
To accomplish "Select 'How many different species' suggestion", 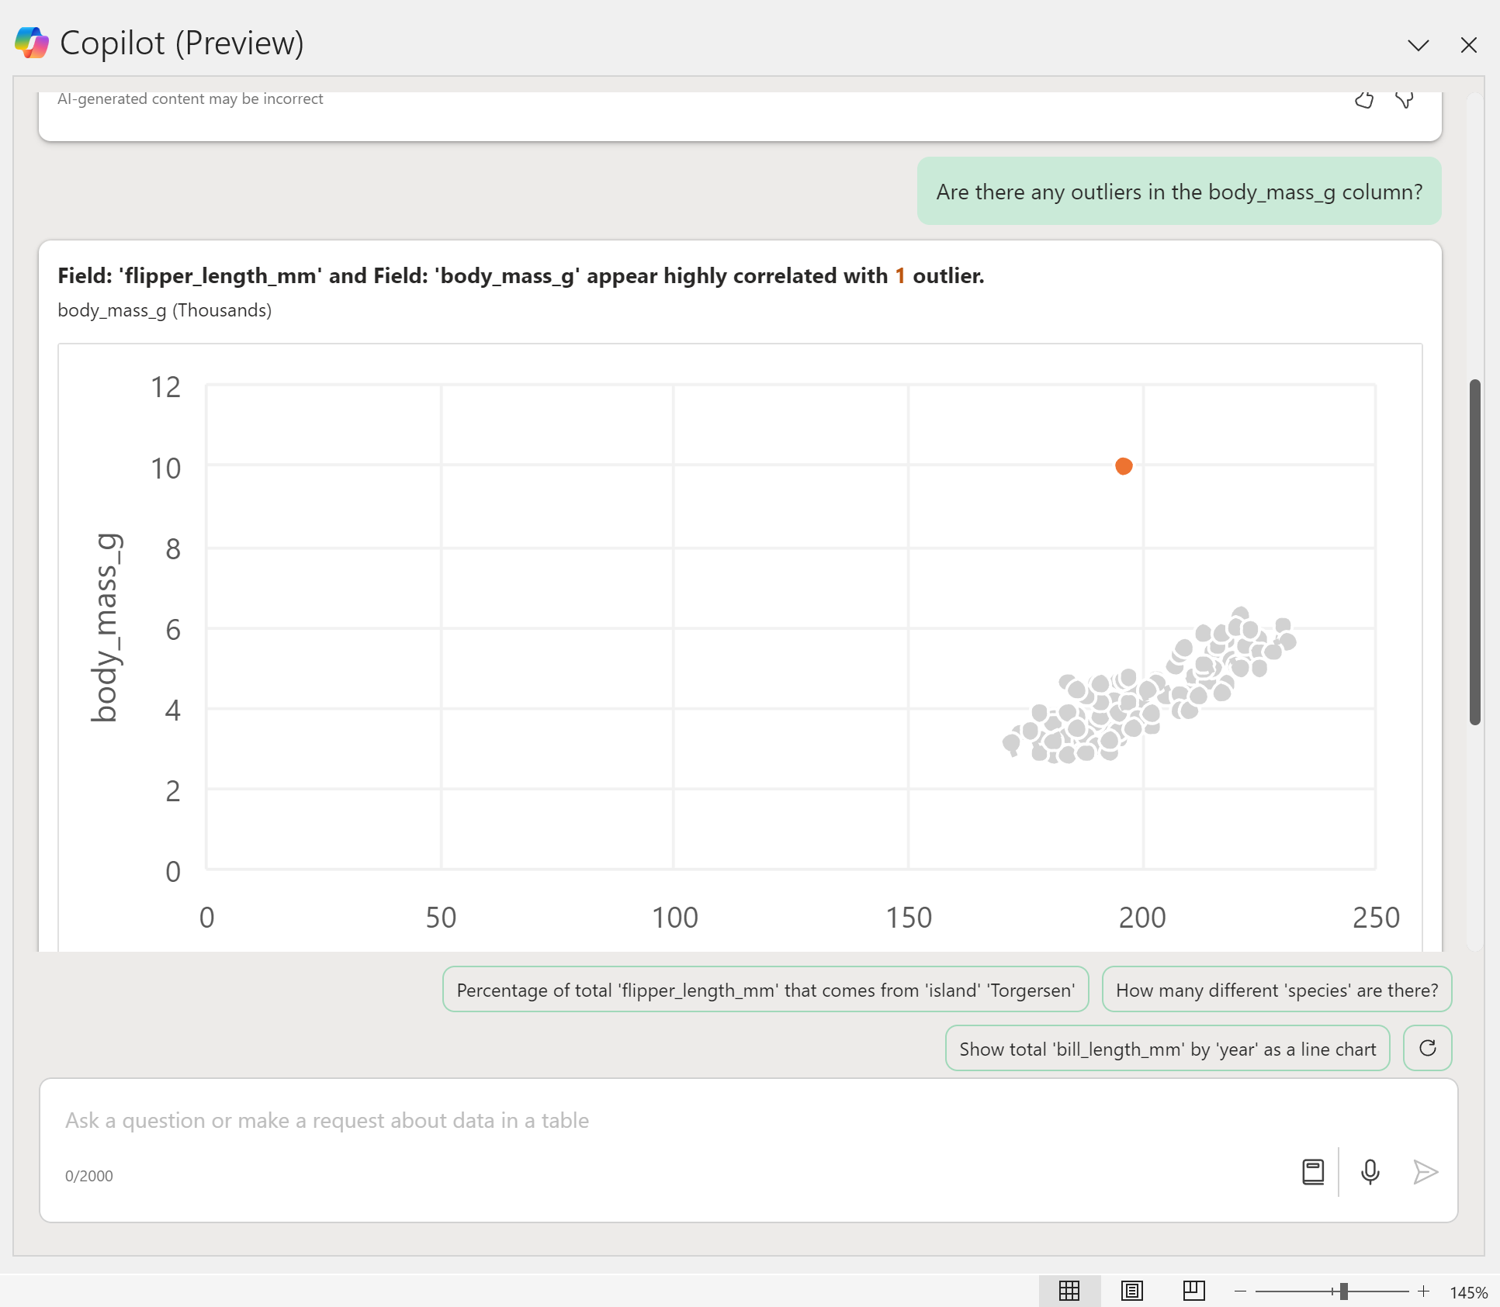I will [1277, 990].
